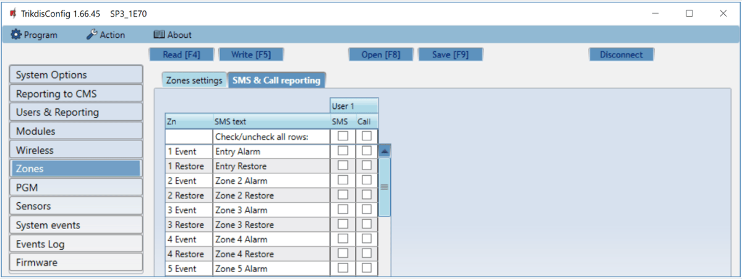Select the SMS & Call reporting tab
The width and height of the screenshot is (742, 279).
click(x=276, y=80)
